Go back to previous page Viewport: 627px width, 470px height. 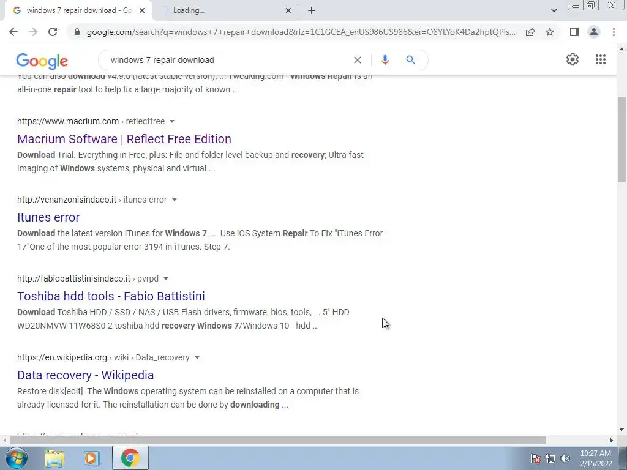coord(13,32)
